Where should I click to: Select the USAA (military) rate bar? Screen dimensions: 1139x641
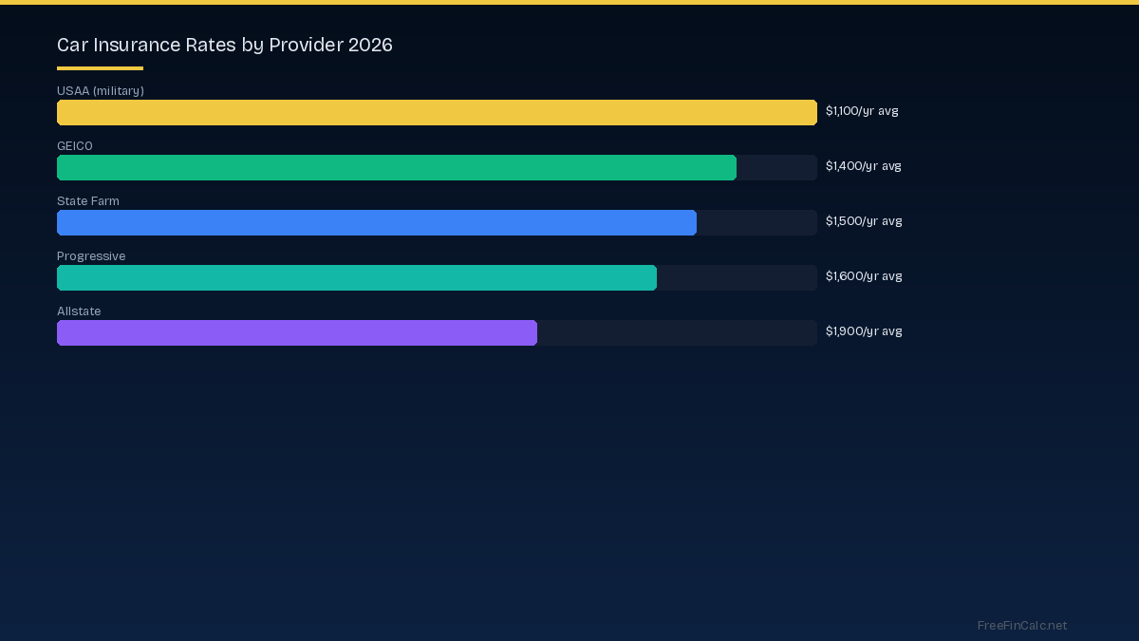point(437,112)
